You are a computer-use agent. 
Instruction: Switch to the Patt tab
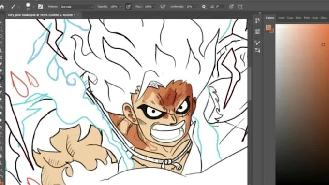pyautogui.click(x=307, y=18)
